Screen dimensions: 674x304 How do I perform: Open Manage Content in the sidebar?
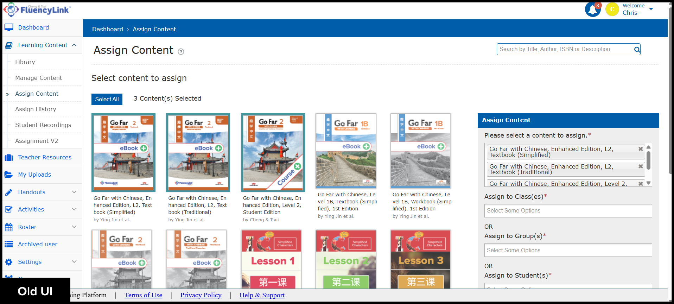click(x=38, y=78)
